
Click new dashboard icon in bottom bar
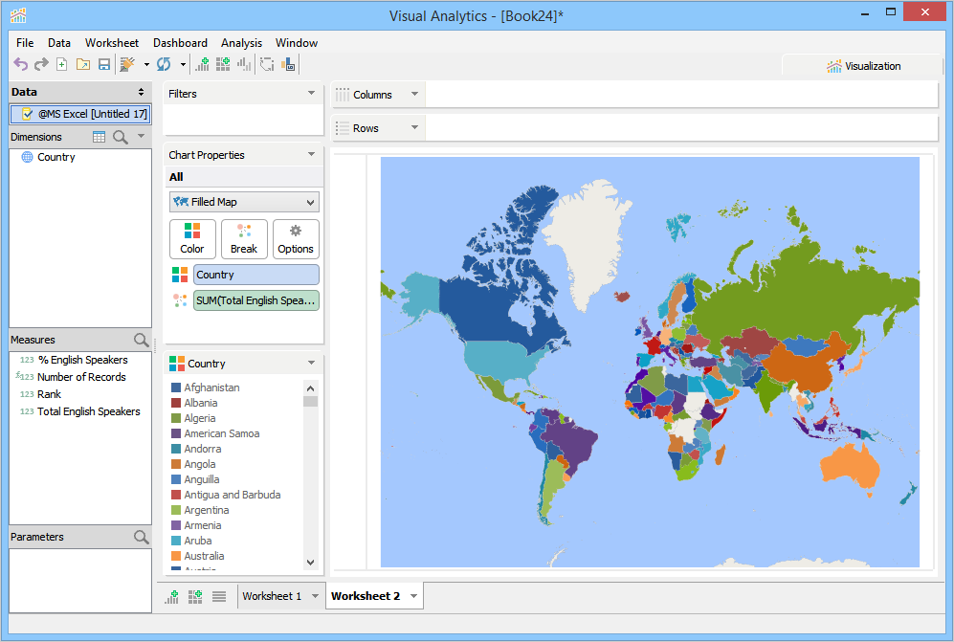(195, 597)
